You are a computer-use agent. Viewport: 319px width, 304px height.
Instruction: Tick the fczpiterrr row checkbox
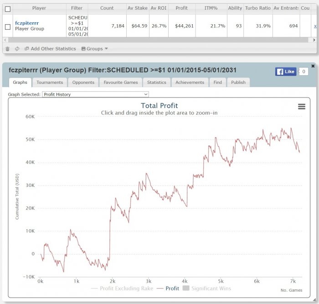[x=8, y=27]
